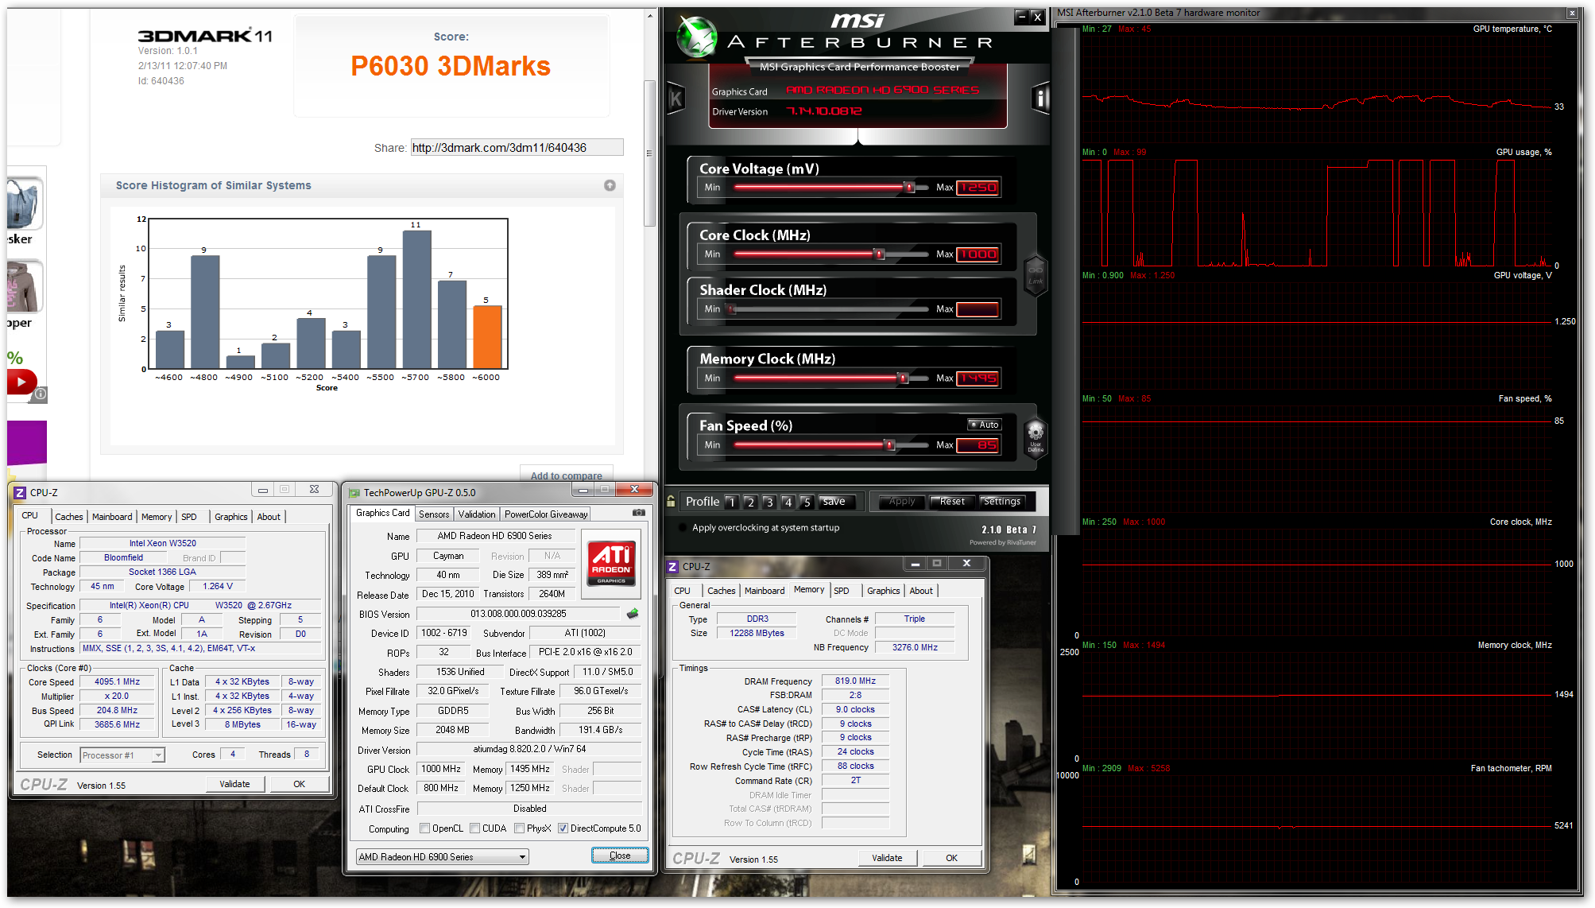Enable Apply overclocking at system startup
The height and width of the screenshot is (908, 1595).
point(683,527)
